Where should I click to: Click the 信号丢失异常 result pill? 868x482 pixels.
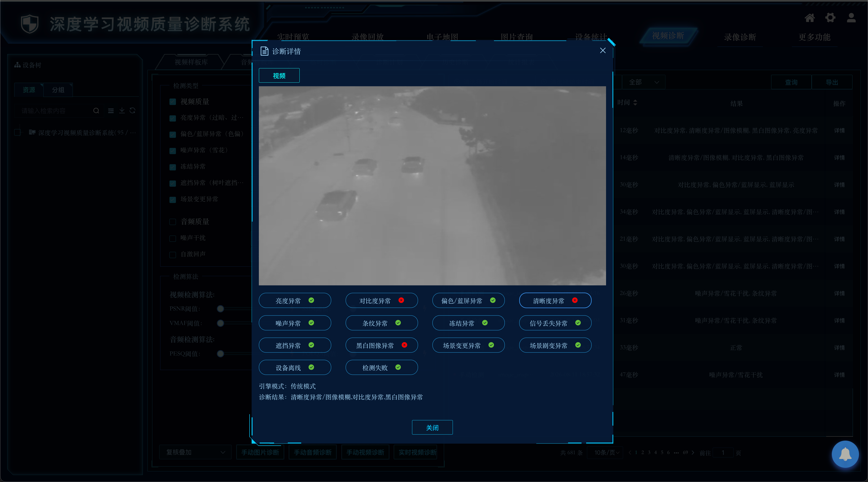[x=555, y=323]
